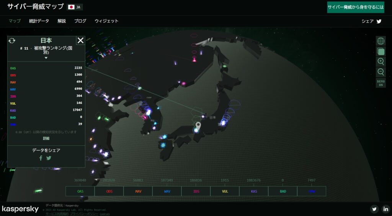
Task: Click the 詳細 link in panel
Action: [46, 138]
